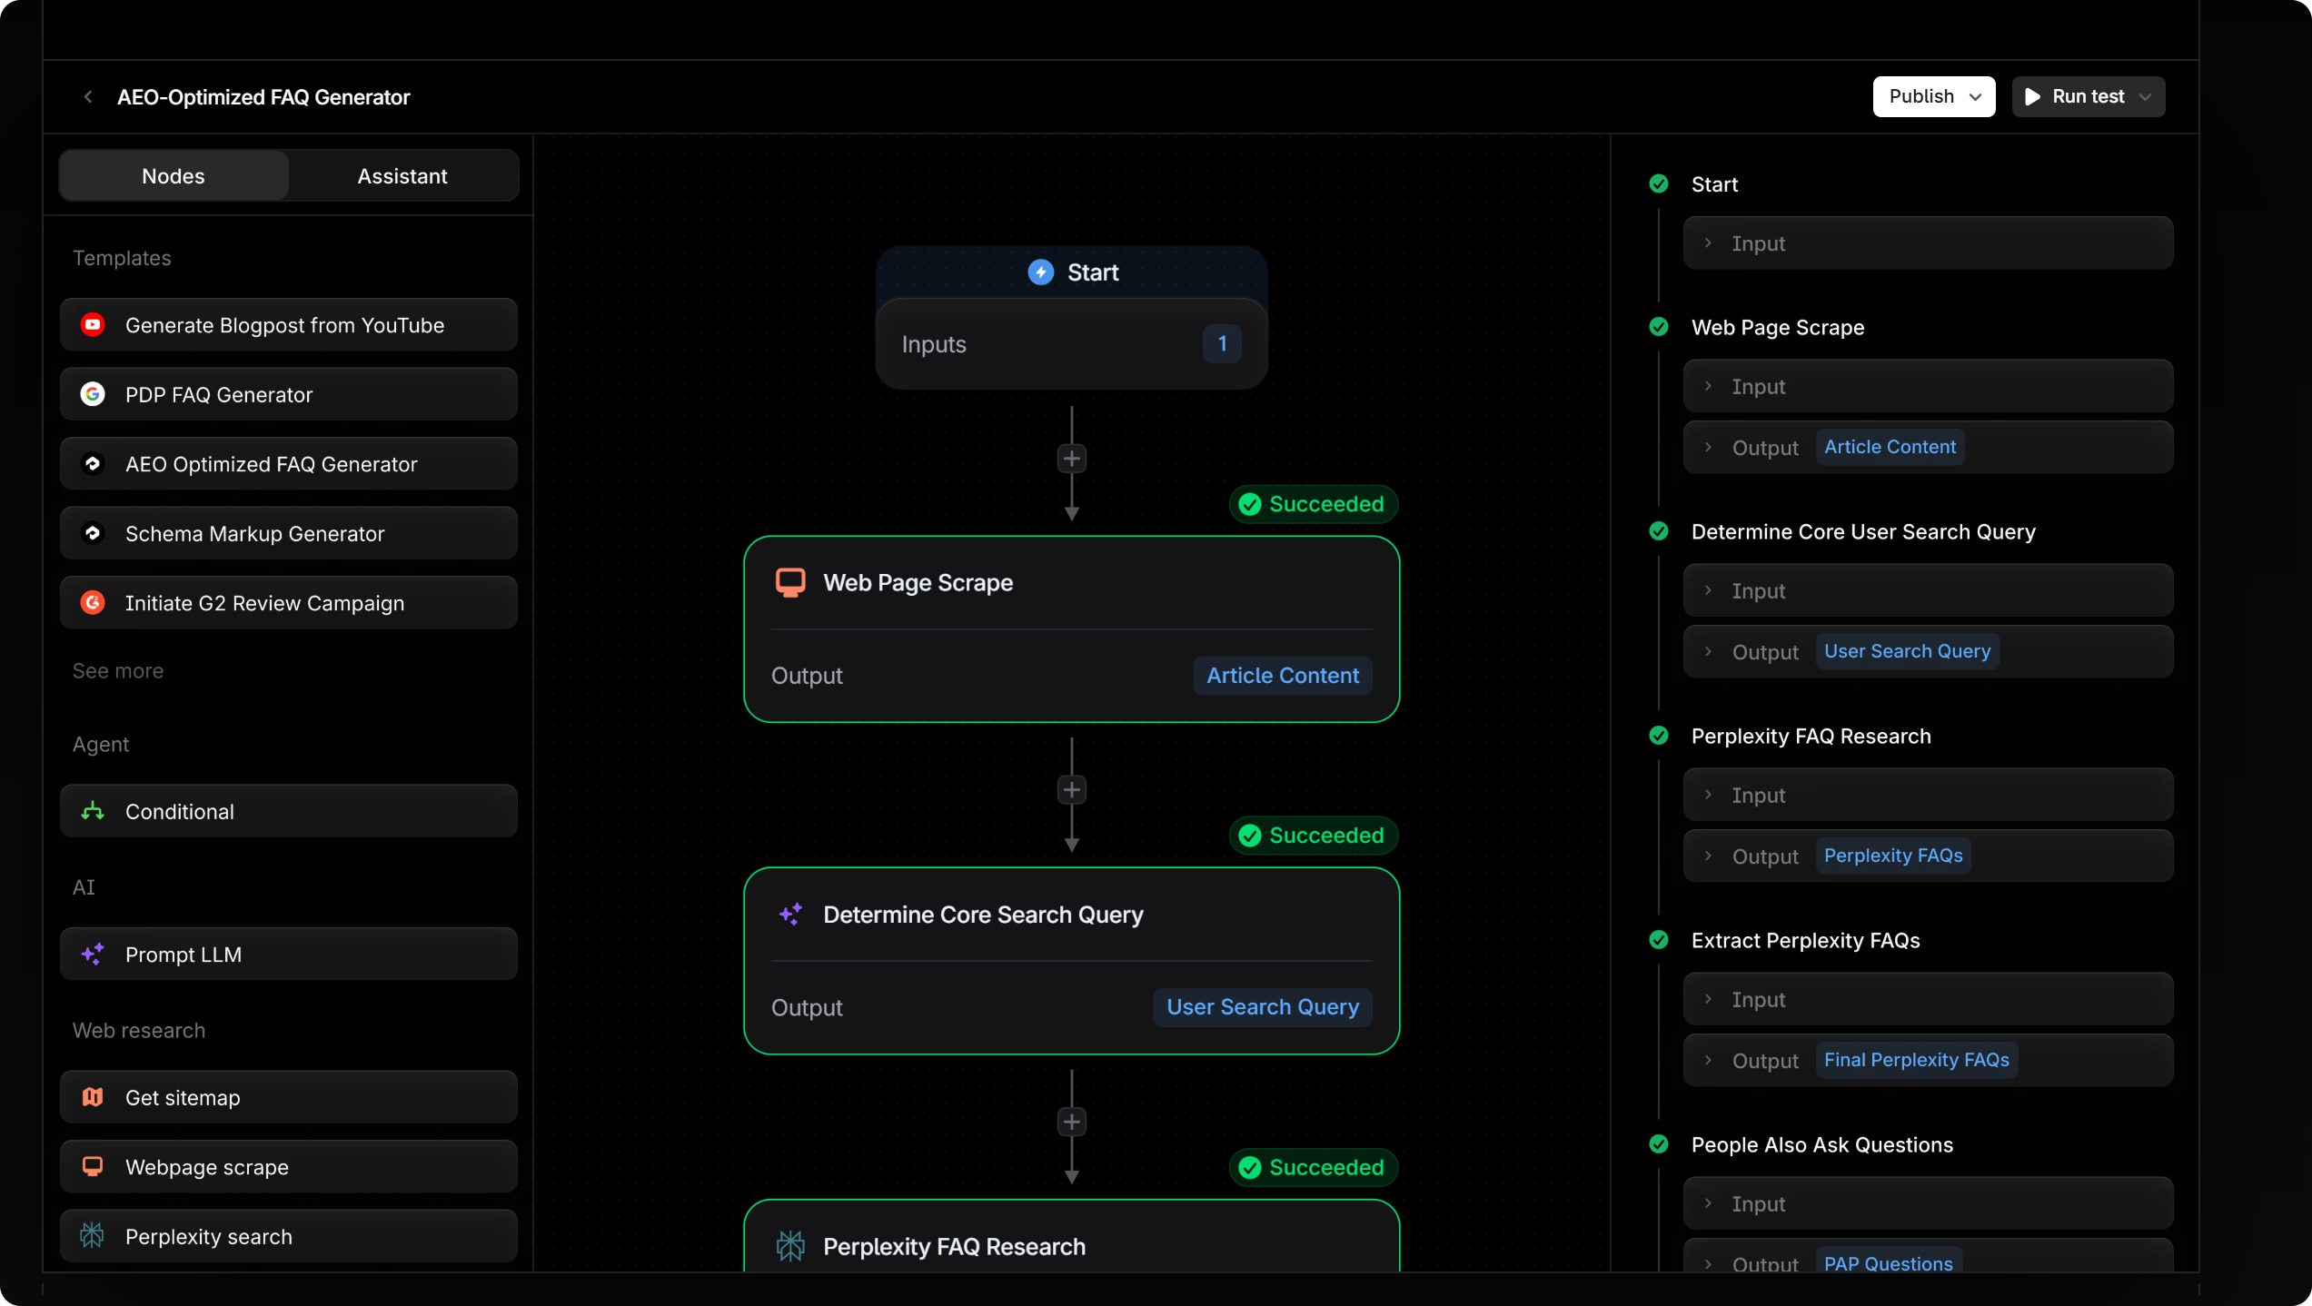Select Generate Blogpost from YouTube template
Image resolution: width=2312 pixels, height=1306 pixels.
[x=289, y=325]
